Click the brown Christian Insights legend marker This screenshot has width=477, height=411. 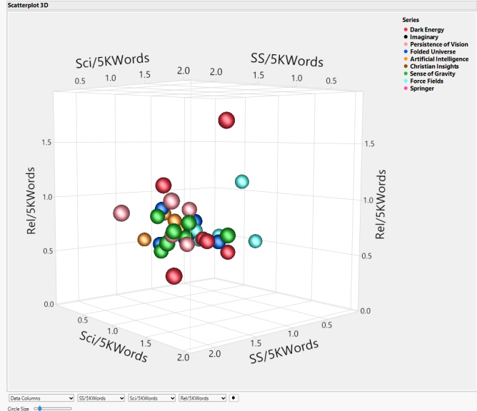406,66
